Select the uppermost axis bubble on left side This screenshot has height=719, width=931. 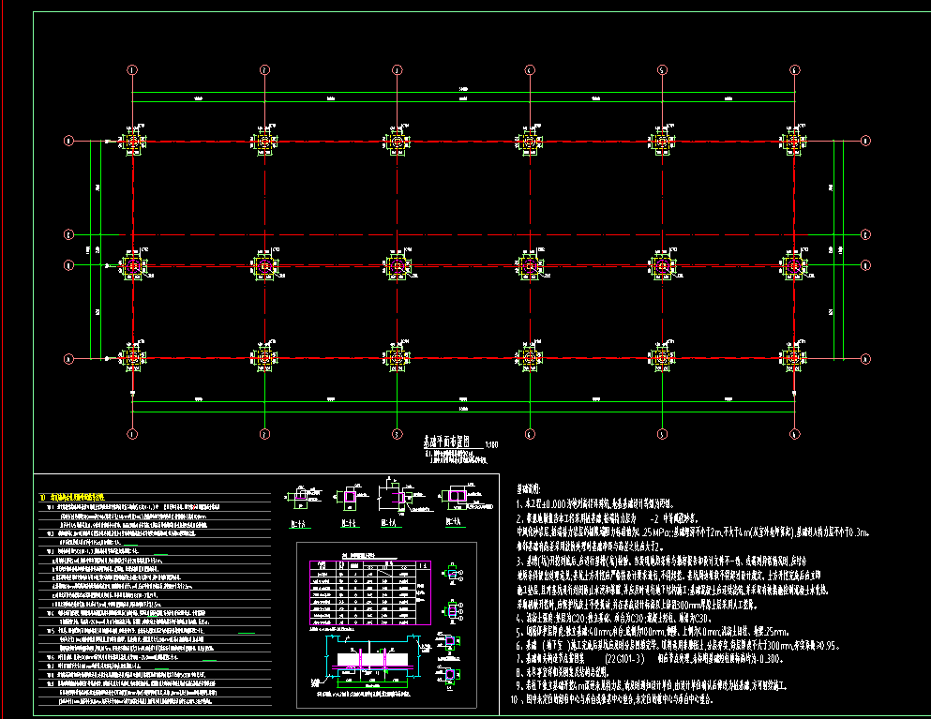(68, 141)
